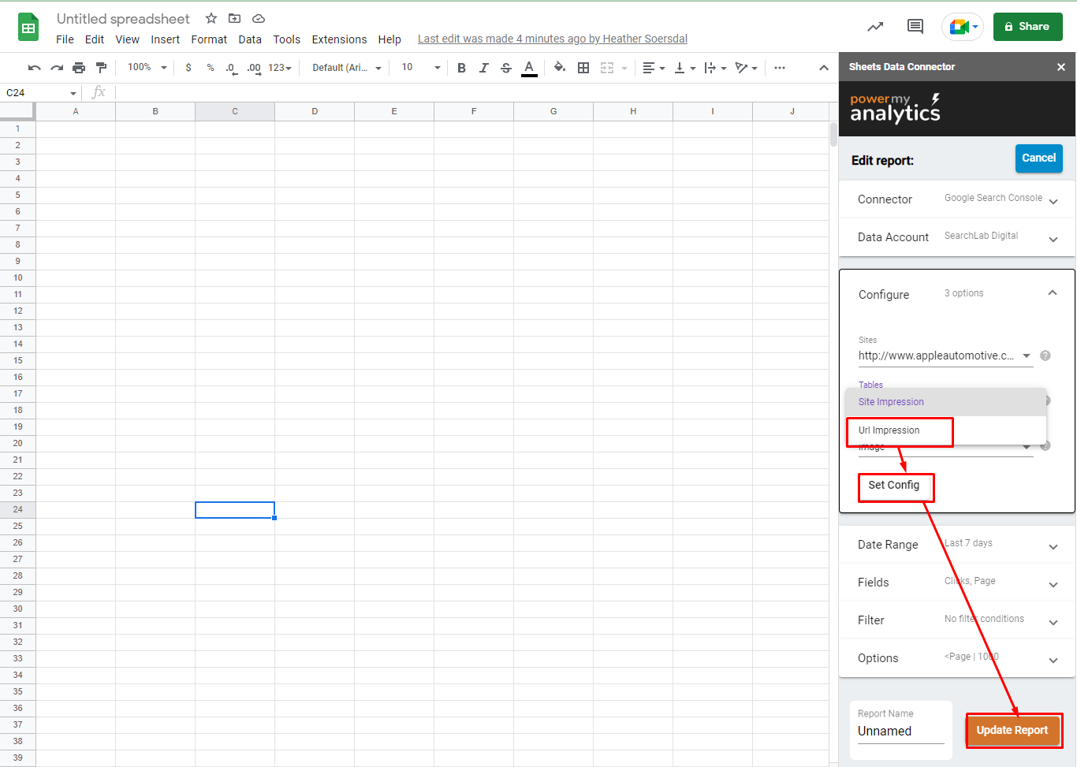Viewport: 1077px width, 767px height.
Task: Open the font size dropdown
Action: (x=420, y=68)
